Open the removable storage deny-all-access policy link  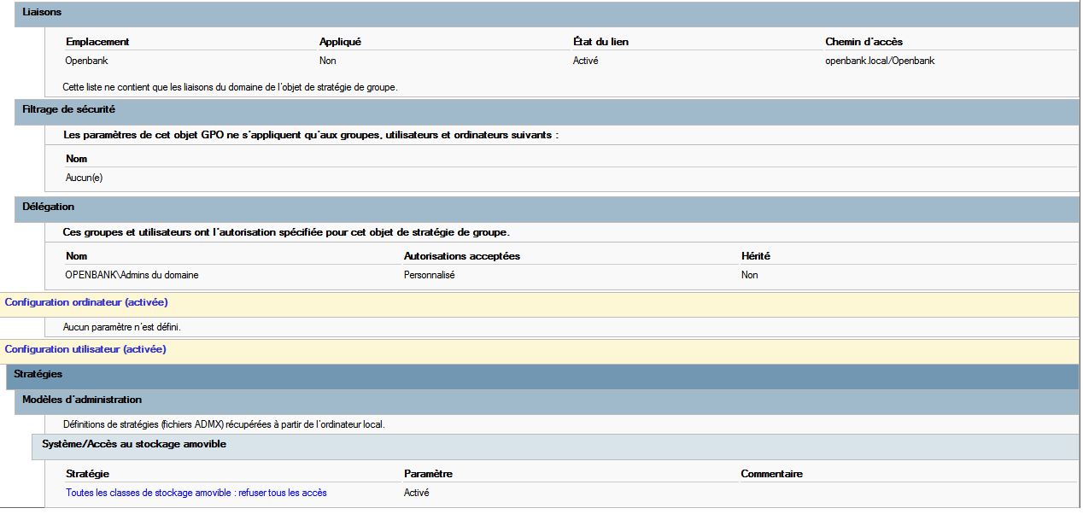click(x=196, y=493)
